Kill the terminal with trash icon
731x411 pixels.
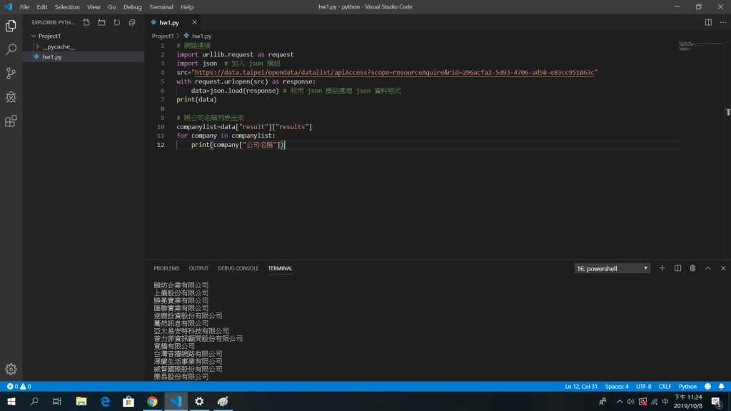point(692,268)
